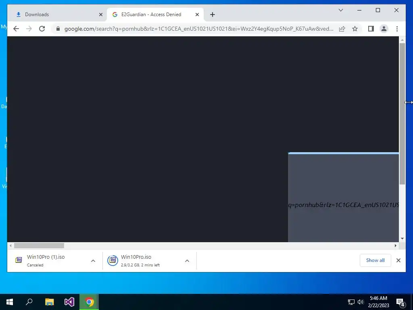The image size is (413, 310).
Task: Click the horizontal scrollbar thumb
Action: 39,245
